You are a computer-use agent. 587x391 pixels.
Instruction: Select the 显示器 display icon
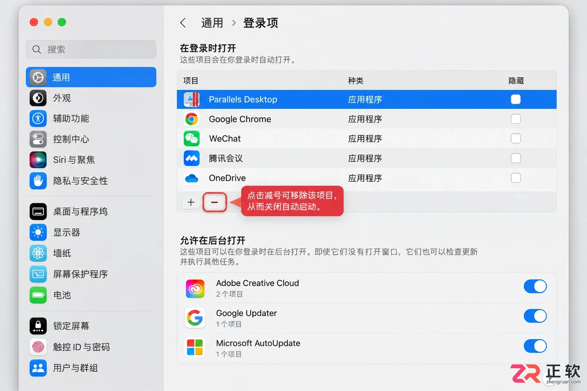click(38, 233)
